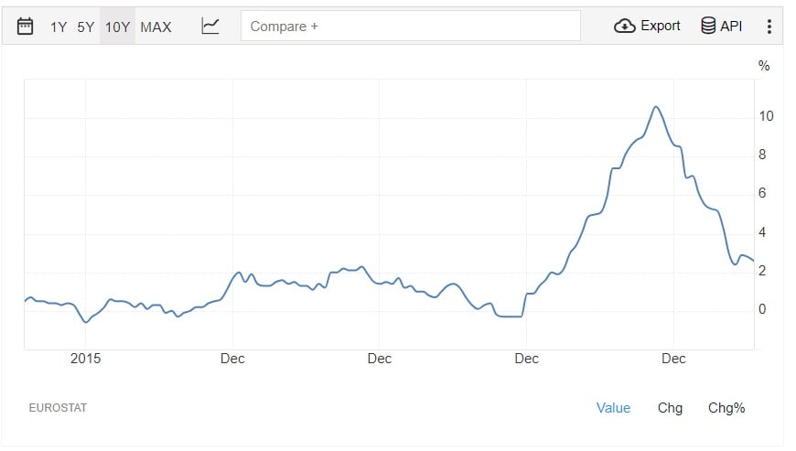
Task: Switch chart to Chg view
Action: [670, 408]
